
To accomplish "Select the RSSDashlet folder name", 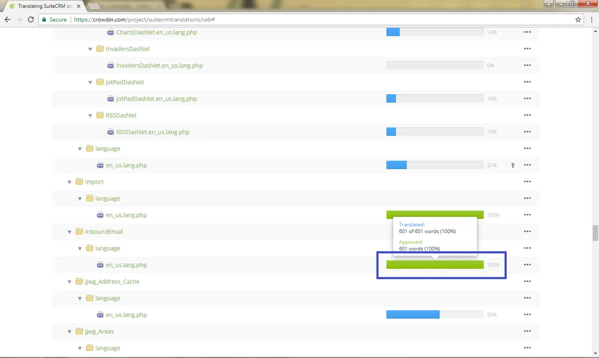I will 121,115.
